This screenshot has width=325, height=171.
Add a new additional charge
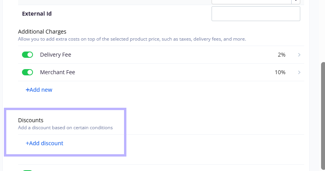click(x=39, y=90)
